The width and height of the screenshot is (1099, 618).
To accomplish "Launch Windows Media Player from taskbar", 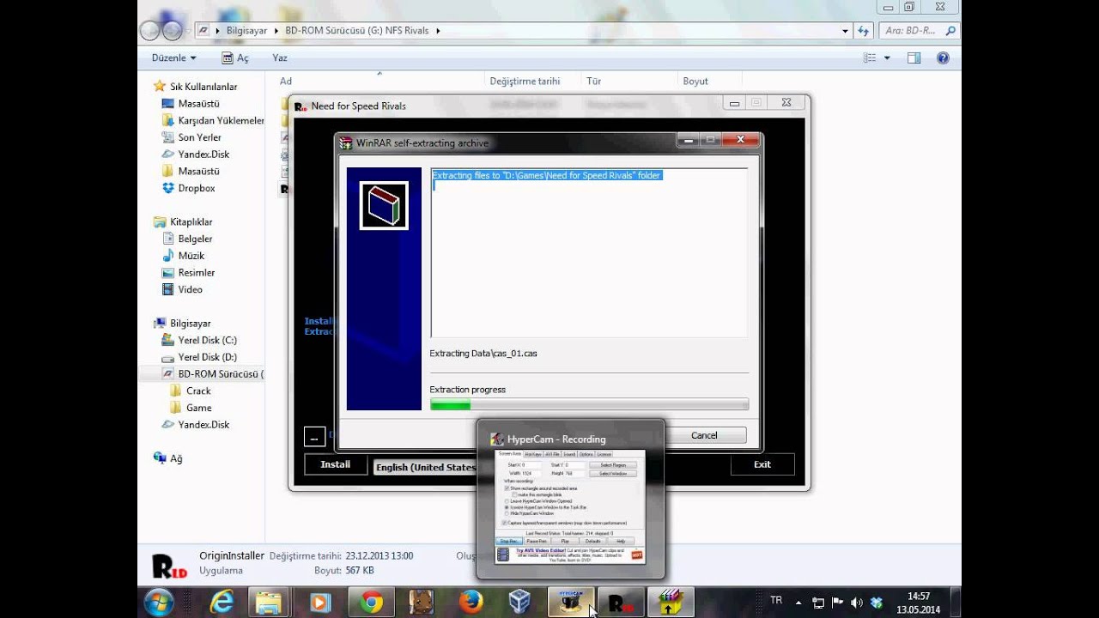I will [320, 603].
